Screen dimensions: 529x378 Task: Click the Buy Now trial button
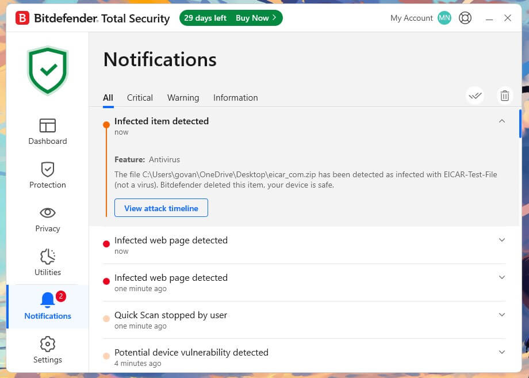click(x=256, y=18)
